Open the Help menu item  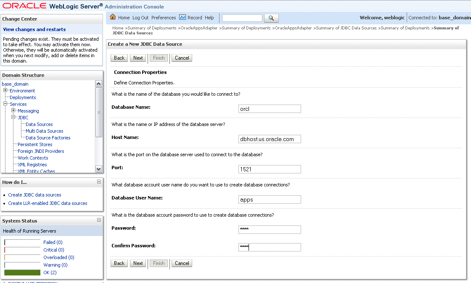(209, 18)
